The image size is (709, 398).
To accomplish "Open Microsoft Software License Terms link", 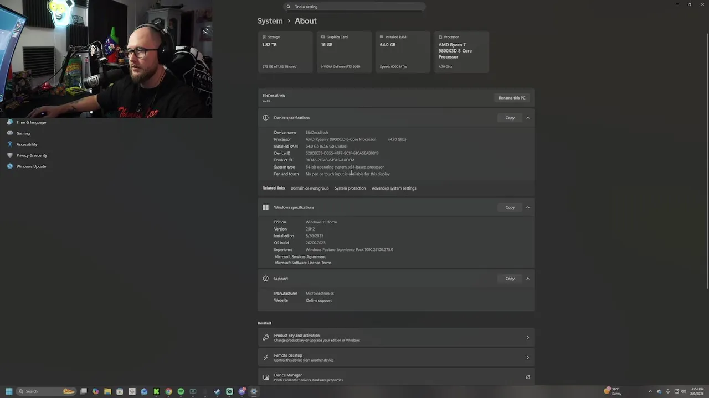I will point(302,263).
